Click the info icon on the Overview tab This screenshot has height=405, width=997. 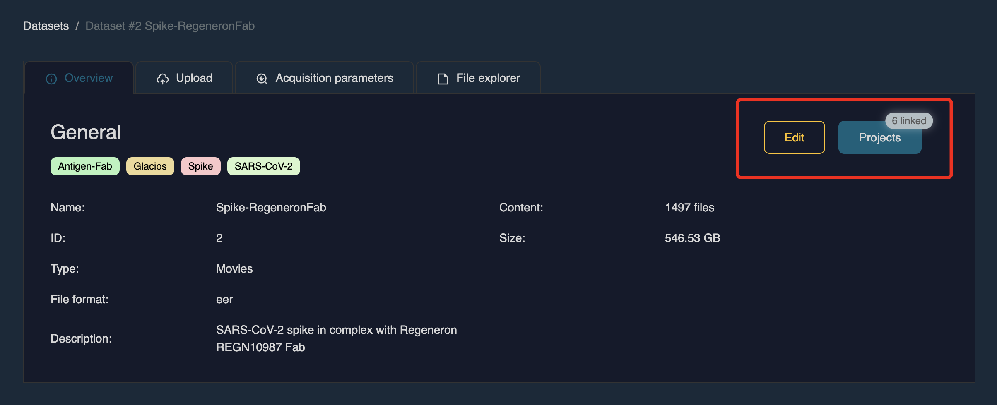[51, 78]
